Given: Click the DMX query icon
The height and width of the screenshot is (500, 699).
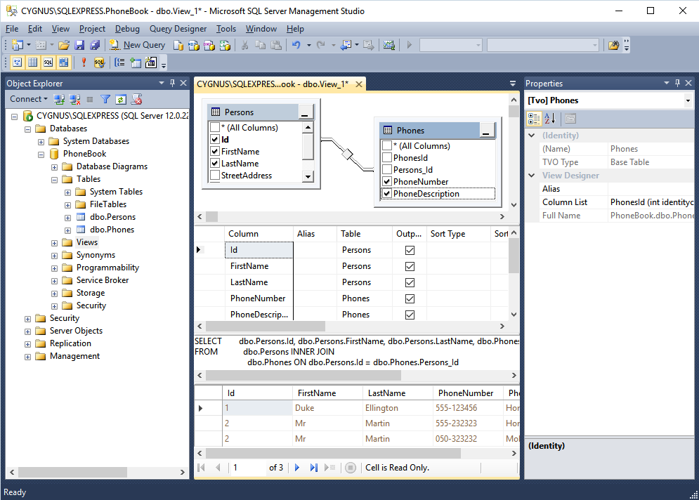Looking at the screenshot, I should tap(209, 45).
